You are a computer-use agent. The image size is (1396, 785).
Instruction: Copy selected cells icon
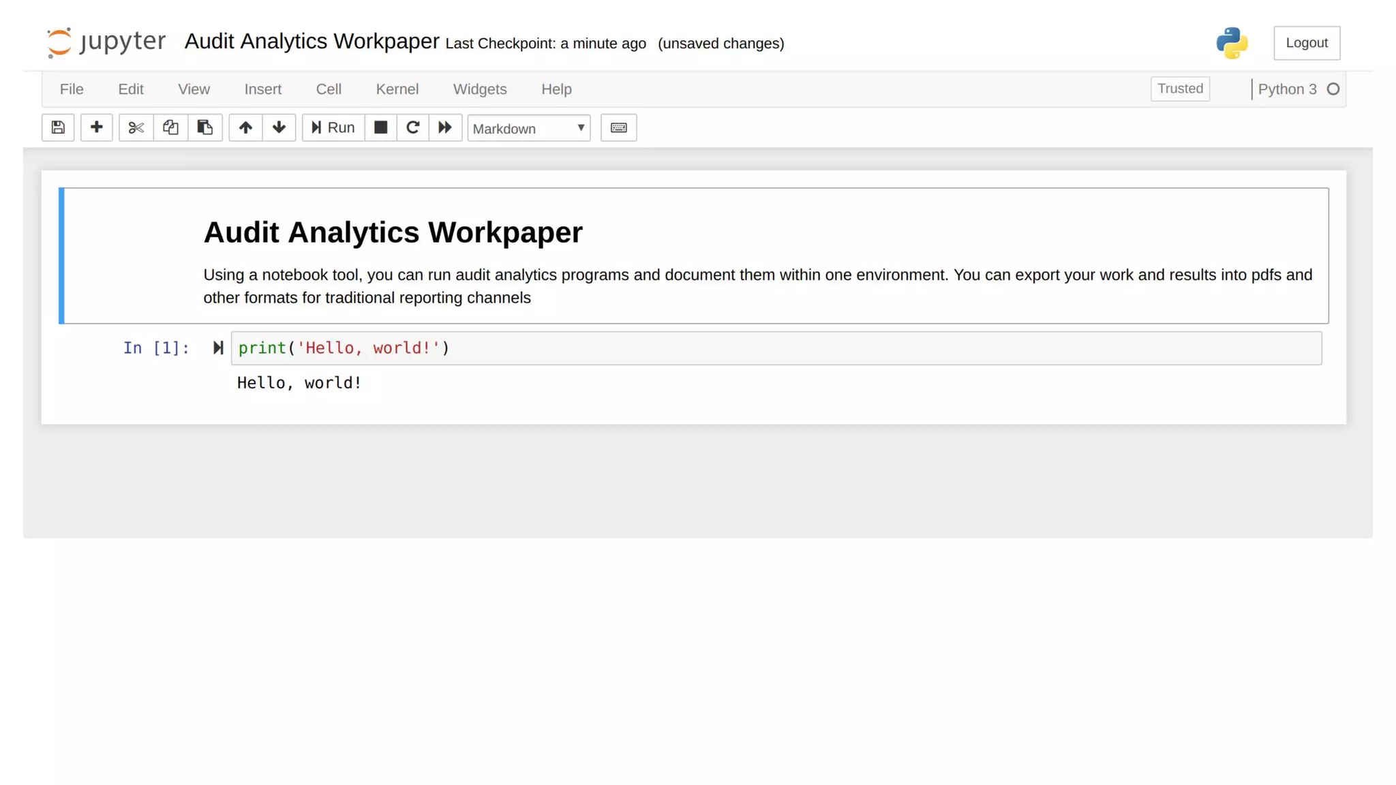(170, 127)
